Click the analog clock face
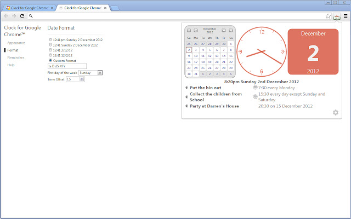 (x=262, y=52)
